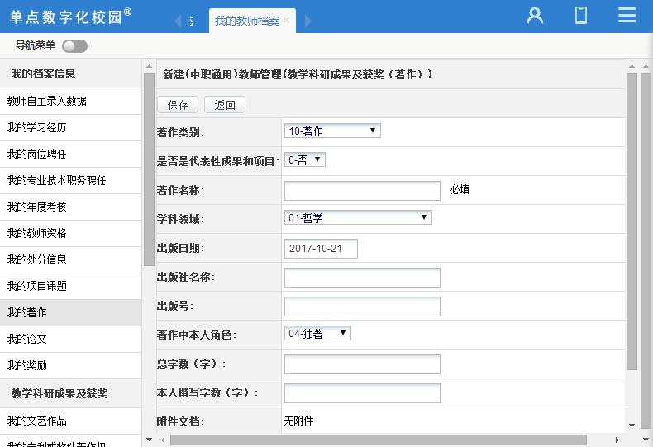653x447 pixels.
Task: Click the 返回 button
Action: click(225, 105)
